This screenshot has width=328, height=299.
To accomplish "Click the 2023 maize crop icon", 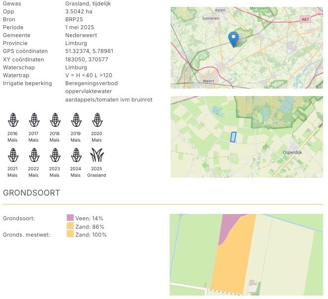I will pyautogui.click(x=54, y=155).
